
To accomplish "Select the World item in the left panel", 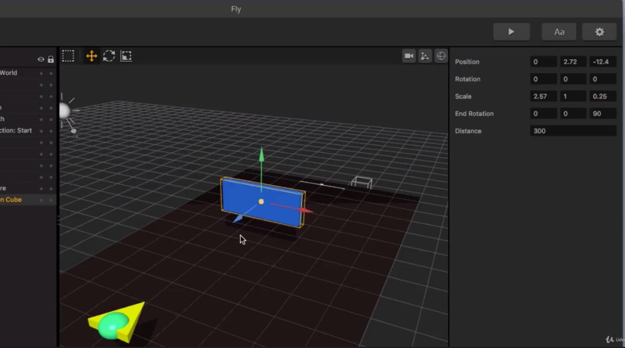I will [x=9, y=73].
